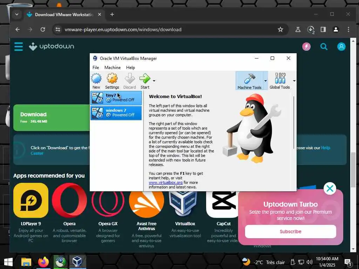This screenshot has width=359, height=269.
Task: Open a new browser tab
Action: click(x=112, y=14)
